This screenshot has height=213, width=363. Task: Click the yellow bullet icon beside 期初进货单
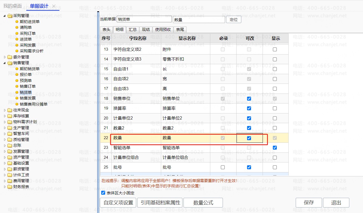[x=17, y=22]
